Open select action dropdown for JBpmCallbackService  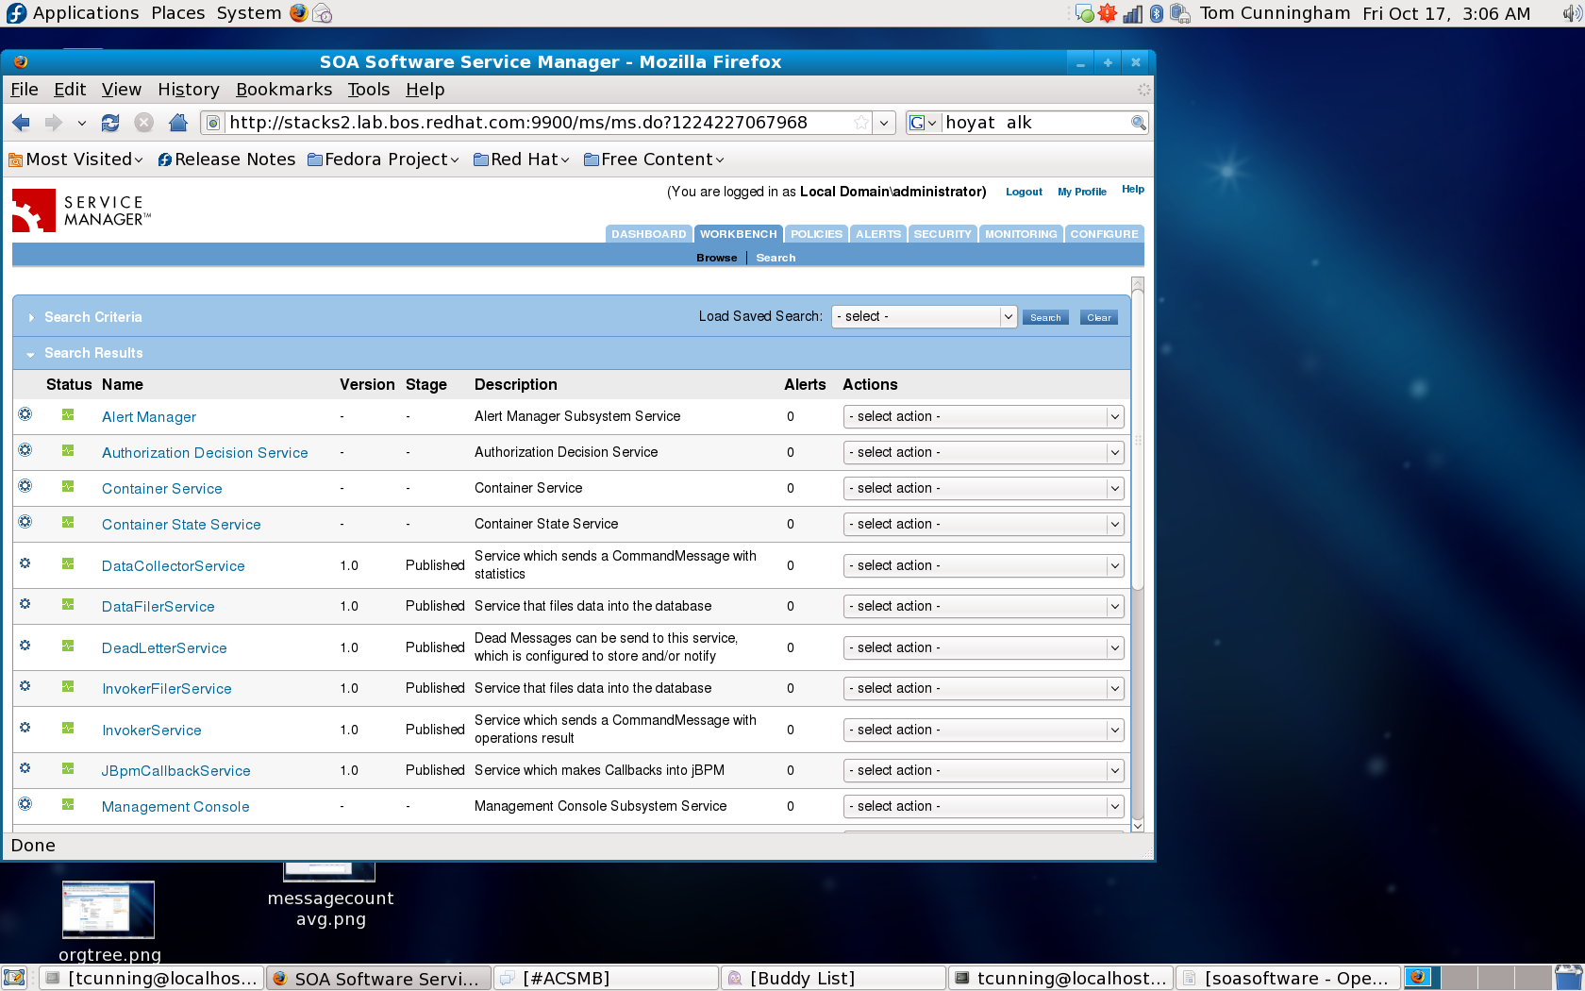pyautogui.click(x=983, y=771)
